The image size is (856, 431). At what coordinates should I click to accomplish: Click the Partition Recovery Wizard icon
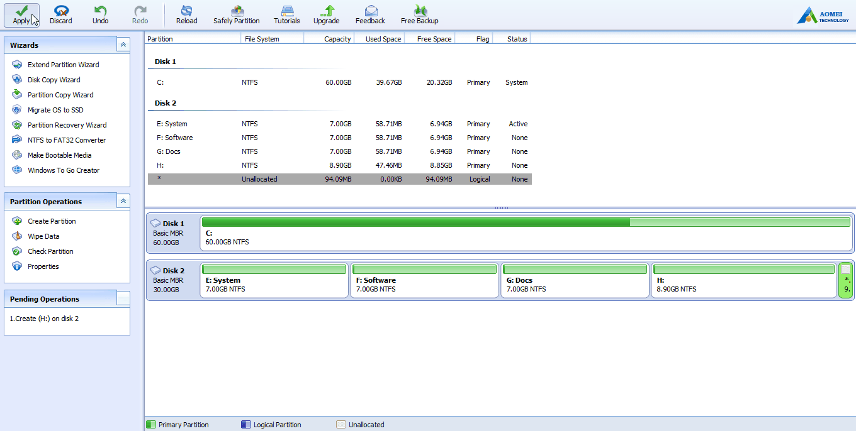click(x=17, y=124)
